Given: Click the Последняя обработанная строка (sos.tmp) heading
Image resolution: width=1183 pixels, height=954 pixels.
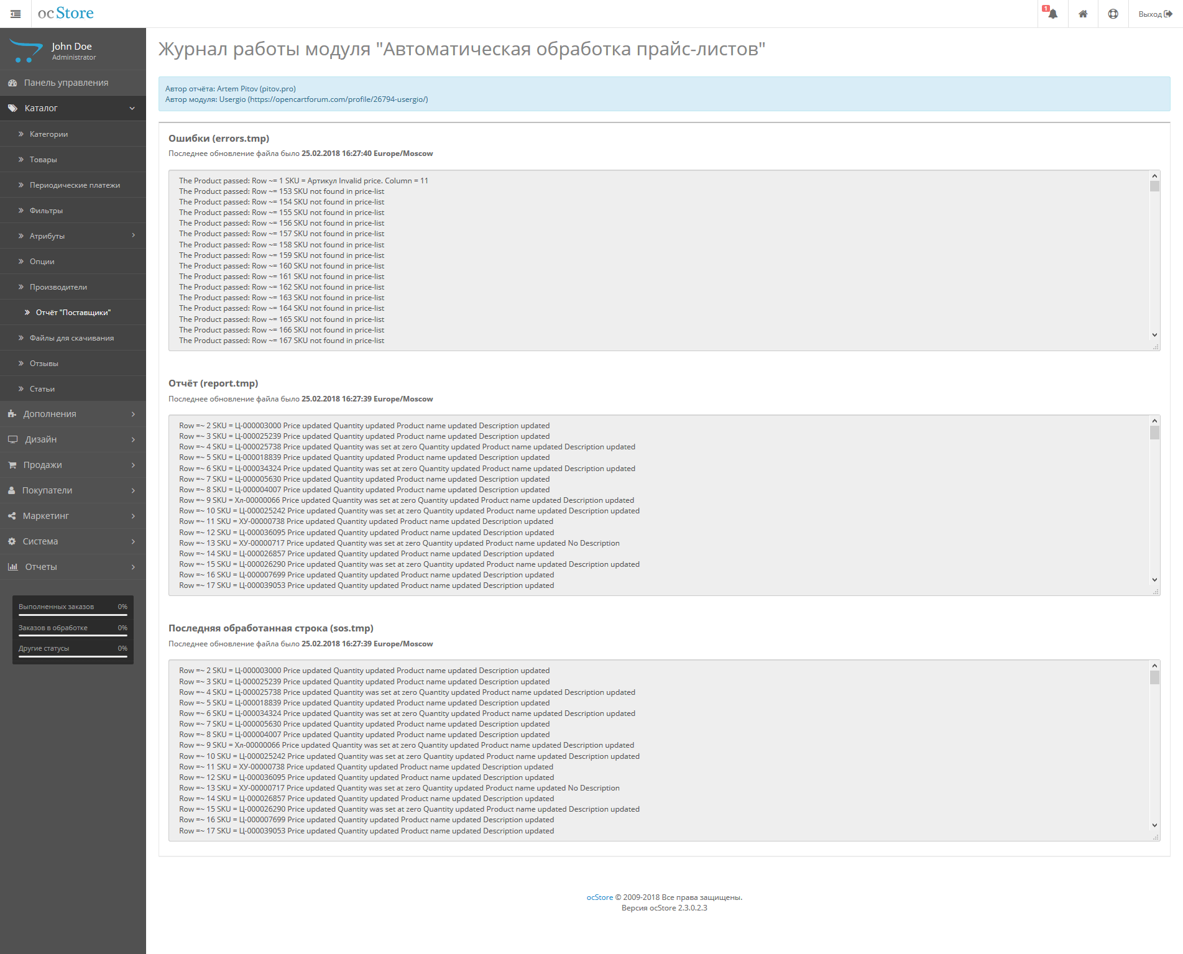Looking at the screenshot, I should pos(271,628).
